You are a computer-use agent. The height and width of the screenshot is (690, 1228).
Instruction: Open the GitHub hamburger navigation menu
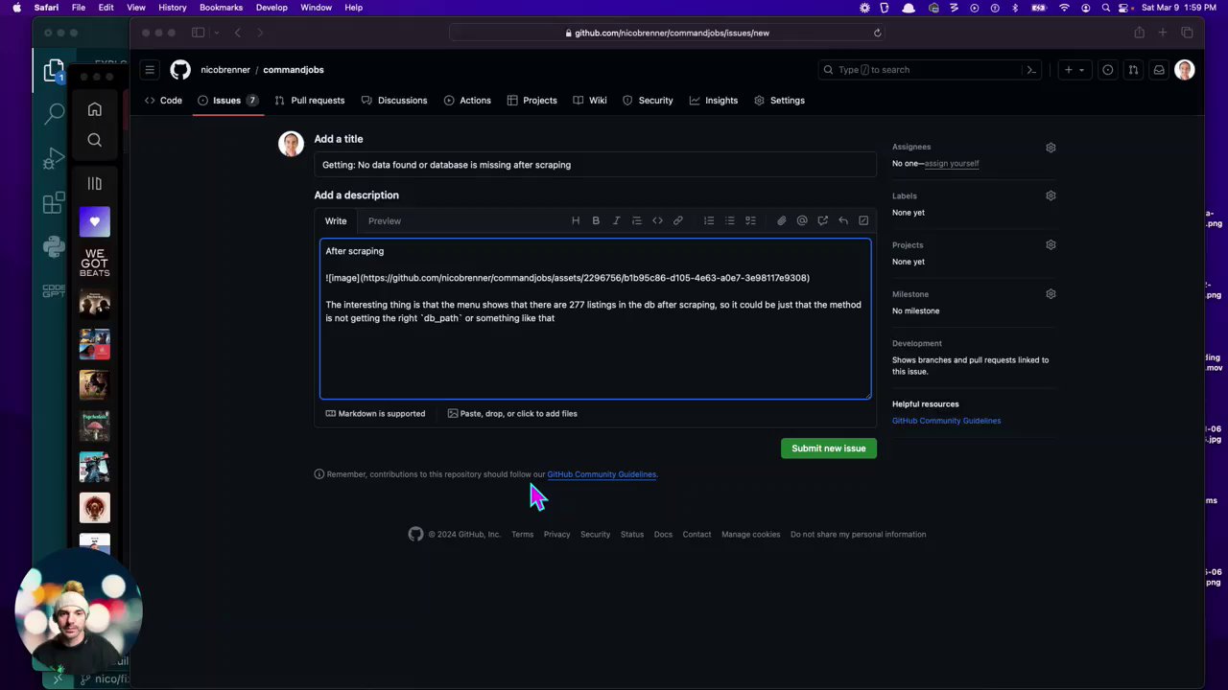coord(150,70)
